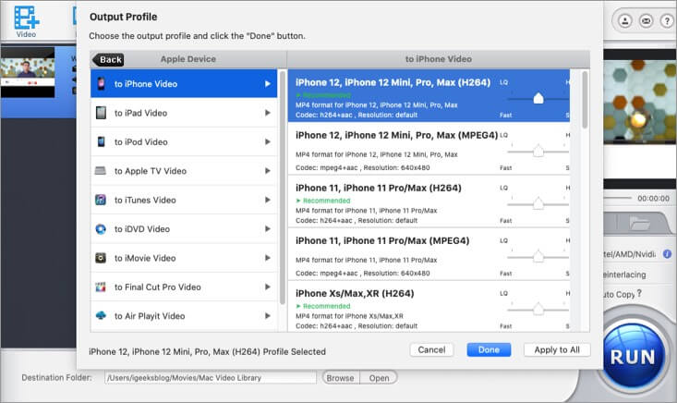Click the question mark beside Auto Copy
This screenshot has height=403, width=677.
click(639, 293)
